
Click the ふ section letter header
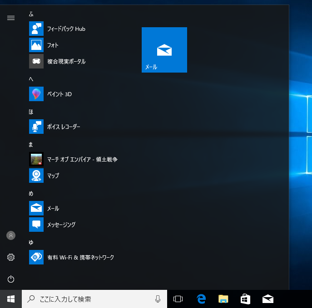click(31, 15)
